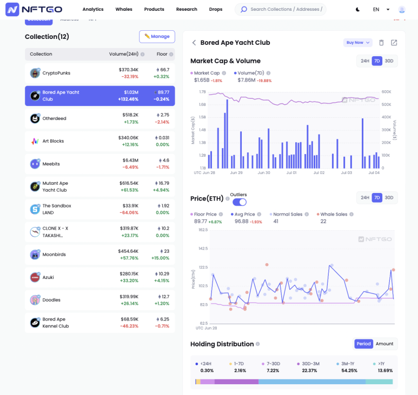
Task: Open the EN language dropdown
Action: tap(381, 10)
